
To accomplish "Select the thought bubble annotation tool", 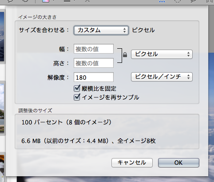I will (25, 1).
